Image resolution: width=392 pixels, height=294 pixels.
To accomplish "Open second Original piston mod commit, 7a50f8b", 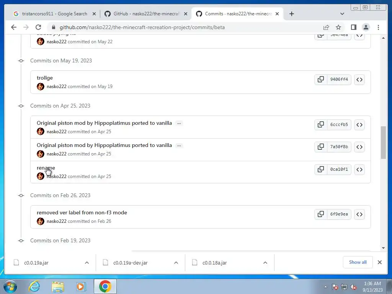I will (x=104, y=145).
